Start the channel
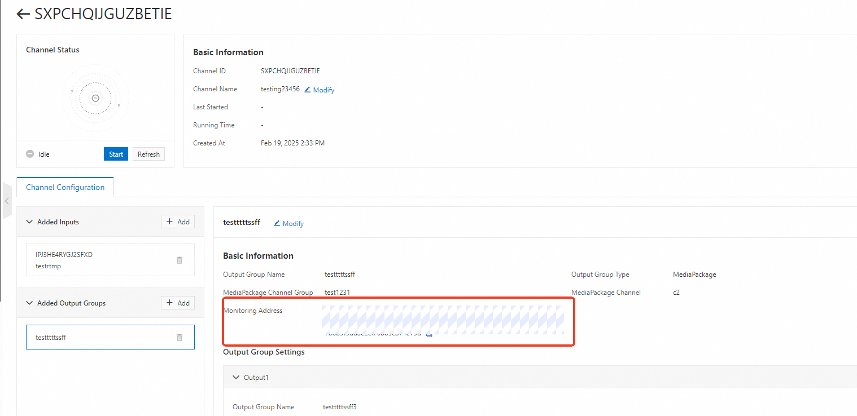Image resolution: width=857 pixels, height=416 pixels. pyautogui.click(x=116, y=154)
